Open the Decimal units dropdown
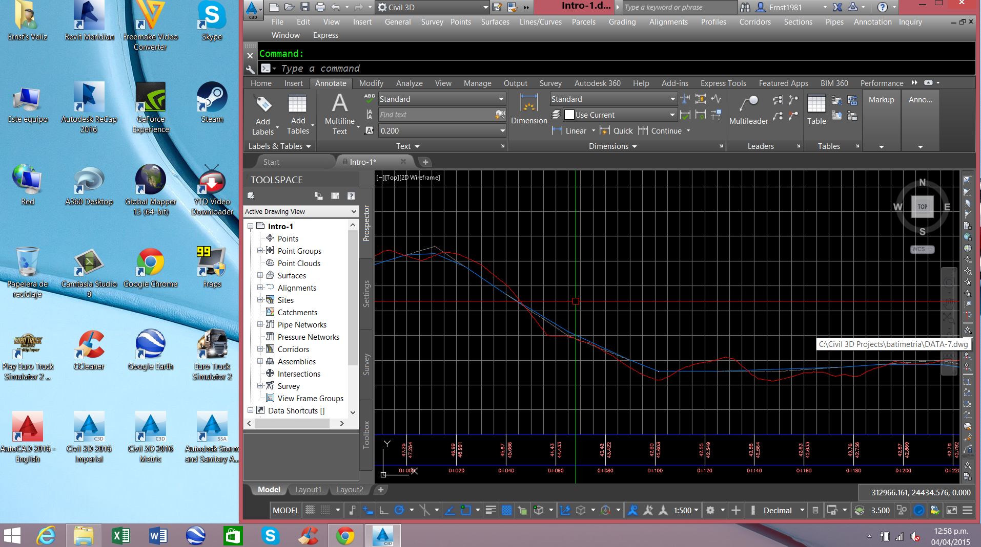 [783, 510]
